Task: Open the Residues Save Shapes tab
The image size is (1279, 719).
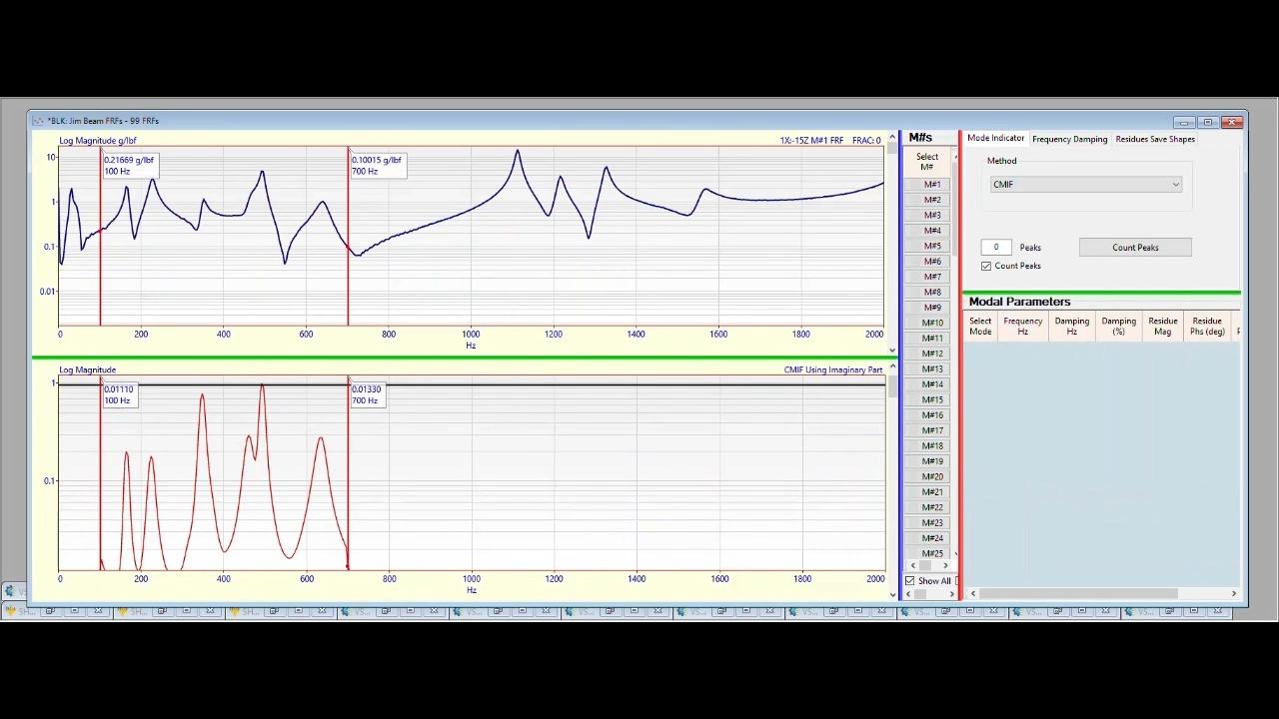Action: [x=1155, y=139]
